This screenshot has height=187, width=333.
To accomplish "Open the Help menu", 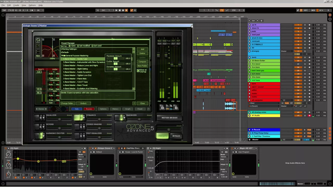I will tap(41, 5).
